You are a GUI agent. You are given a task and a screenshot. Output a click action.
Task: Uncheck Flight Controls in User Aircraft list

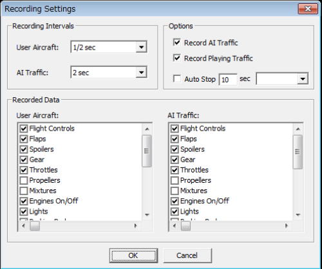click(24, 129)
